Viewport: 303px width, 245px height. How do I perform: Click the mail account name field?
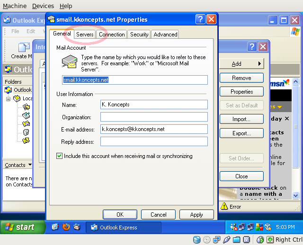[x=135, y=80]
